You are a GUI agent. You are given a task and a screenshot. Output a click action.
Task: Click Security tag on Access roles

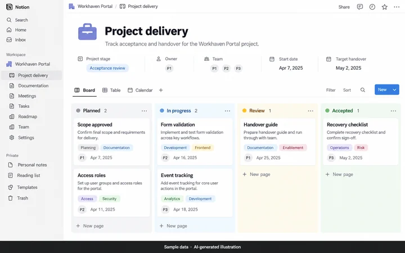pyautogui.click(x=110, y=199)
